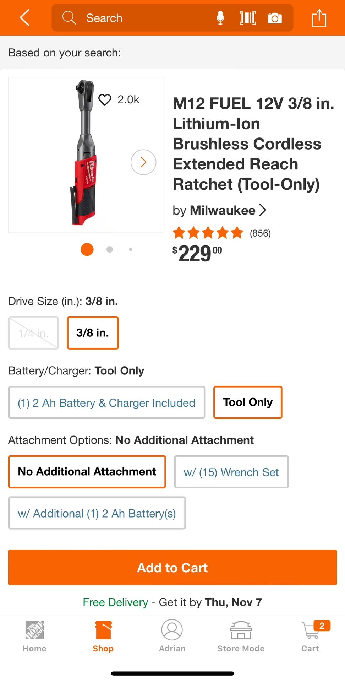
Task: Choose 2 Ah Battery & Charger Included
Action: pos(106,402)
